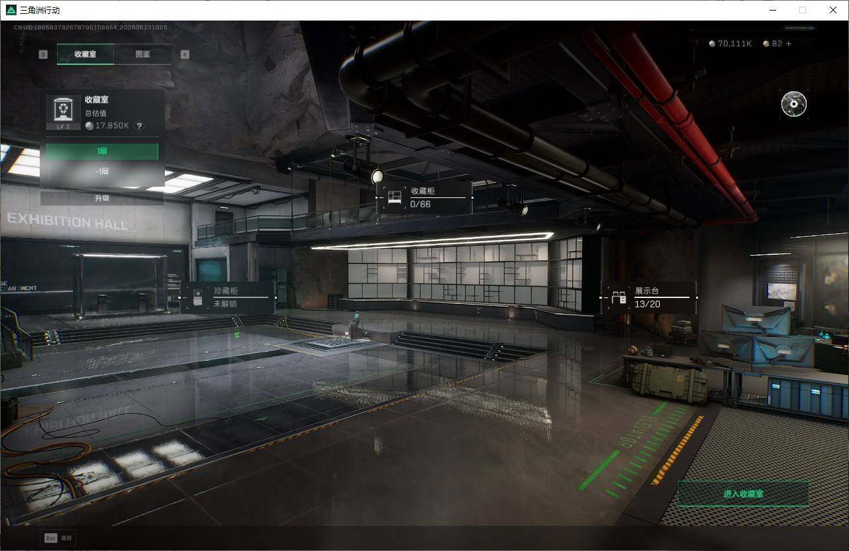The image size is (849, 551).
Task: Open the 收藏室 level icon badge
Action: point(63,112)
